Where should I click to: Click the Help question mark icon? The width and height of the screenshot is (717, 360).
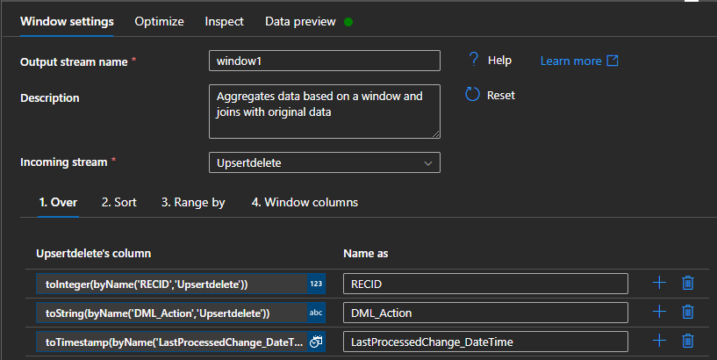[x=474, y=60]
